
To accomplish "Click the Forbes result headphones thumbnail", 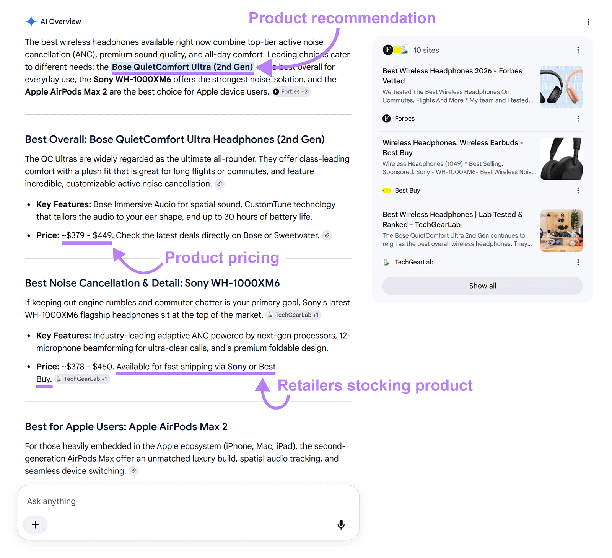I will point(561,87).
